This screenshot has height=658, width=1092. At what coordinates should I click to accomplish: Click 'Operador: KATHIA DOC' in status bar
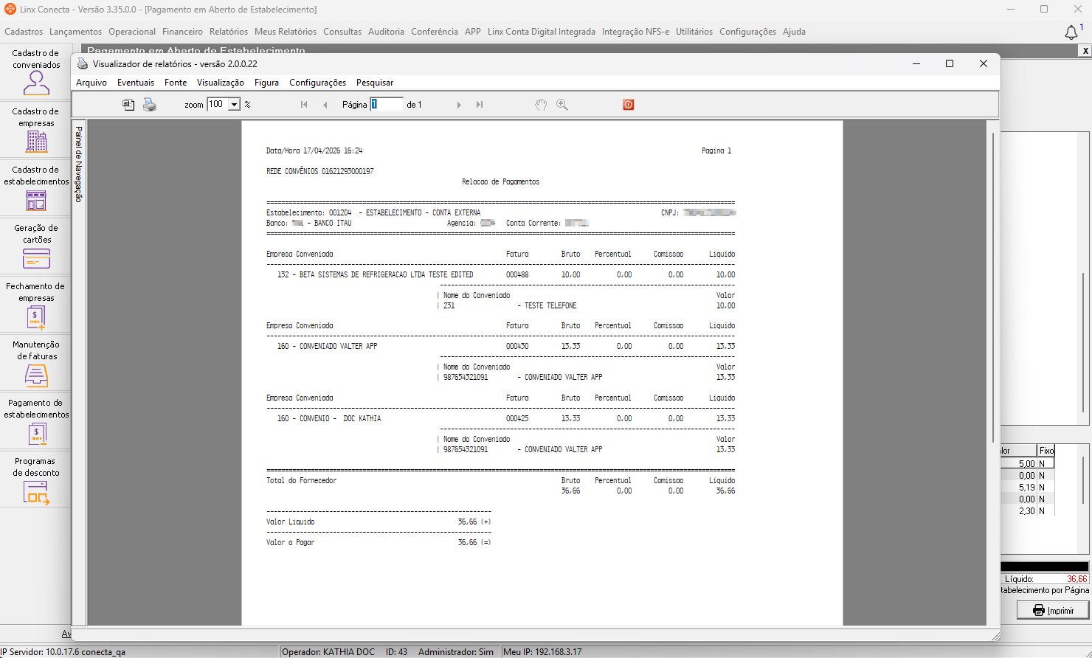click(x=328, y=652)
